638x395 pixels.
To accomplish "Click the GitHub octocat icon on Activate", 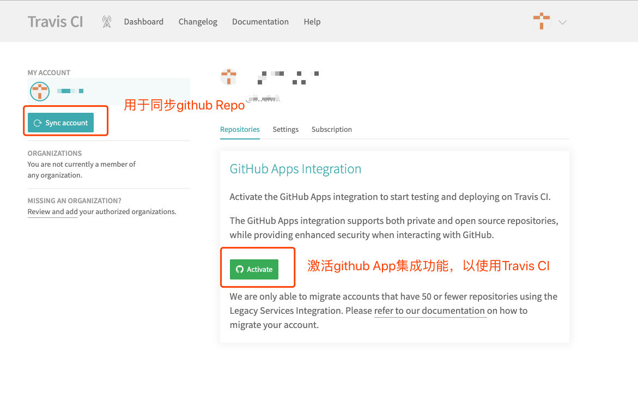I will click(240, 269).
